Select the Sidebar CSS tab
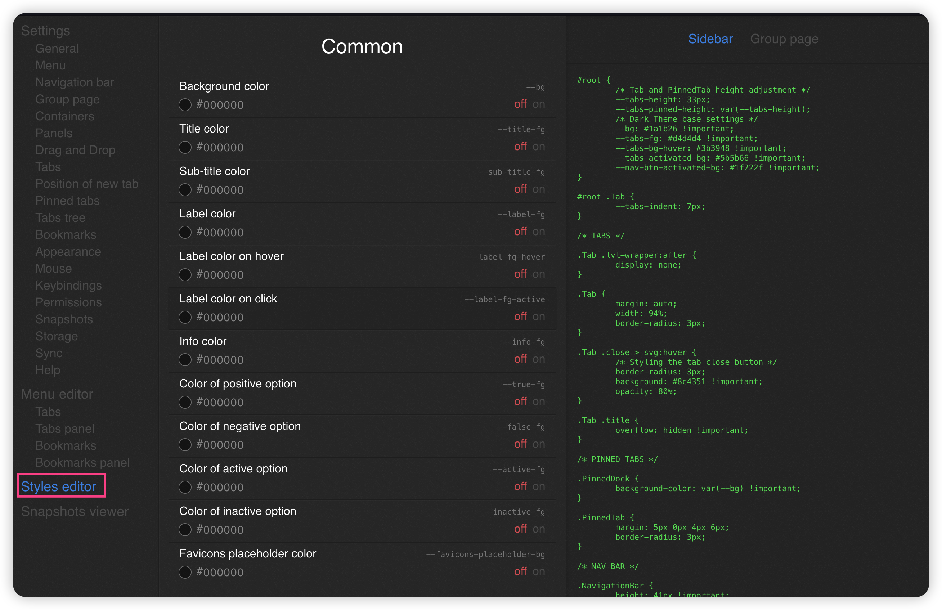This screenshot has width=942, height=610. (710, 39)
